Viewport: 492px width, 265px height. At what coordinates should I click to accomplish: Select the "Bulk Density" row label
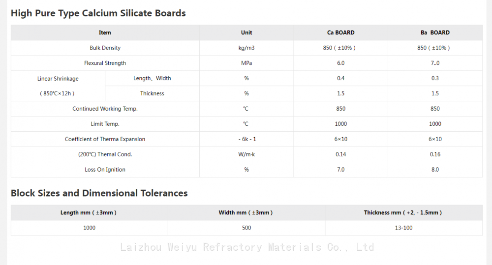pos(105,48)
